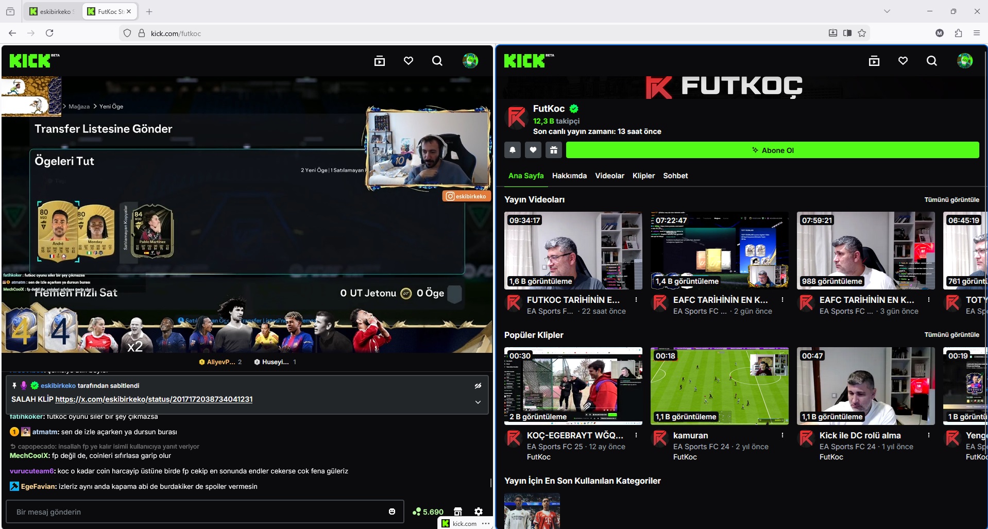The width and height of the screenshot is (988, 529).
Task: Click the Kick logo in the left pane
Action: (34, 61)
